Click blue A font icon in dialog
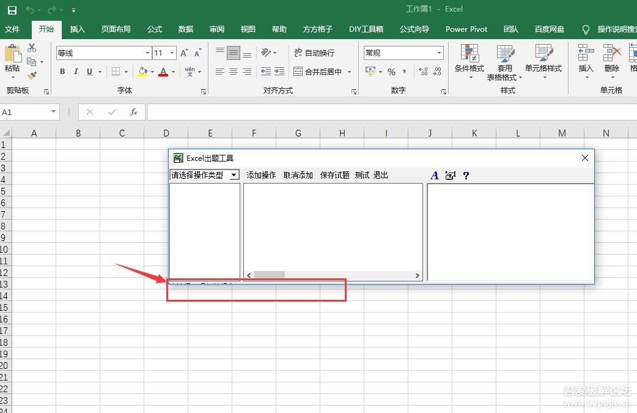This screenshot has height=413, width=637. (x=435, y=175)
